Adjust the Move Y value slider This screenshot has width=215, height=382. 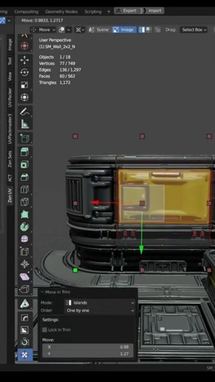(88, 354)
